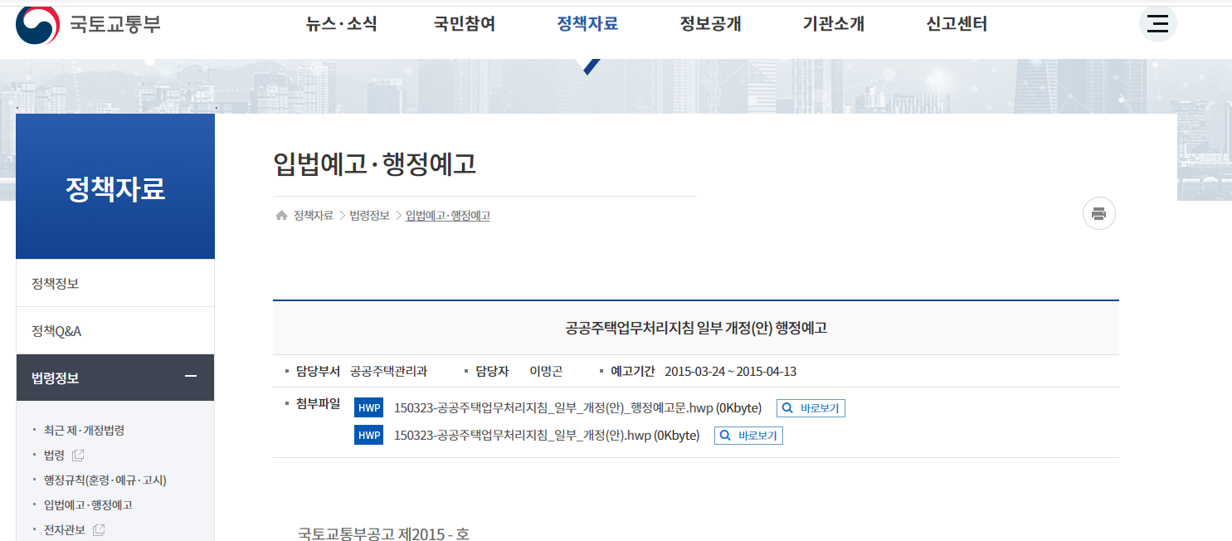Click HWP icon for 개정(안).hwp file
Screen dimensions: 1232x541
pos(368,435)
